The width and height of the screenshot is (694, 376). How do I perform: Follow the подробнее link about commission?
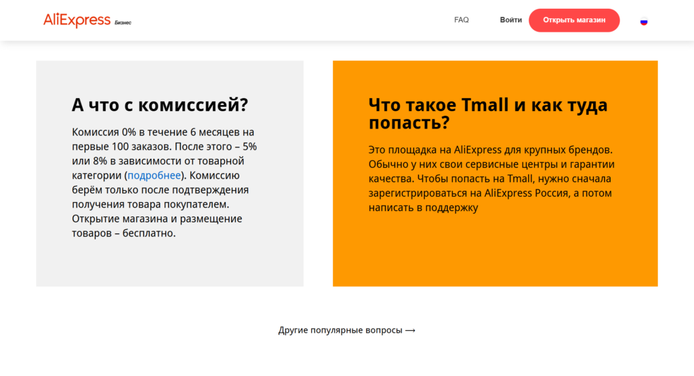point(154,175)
